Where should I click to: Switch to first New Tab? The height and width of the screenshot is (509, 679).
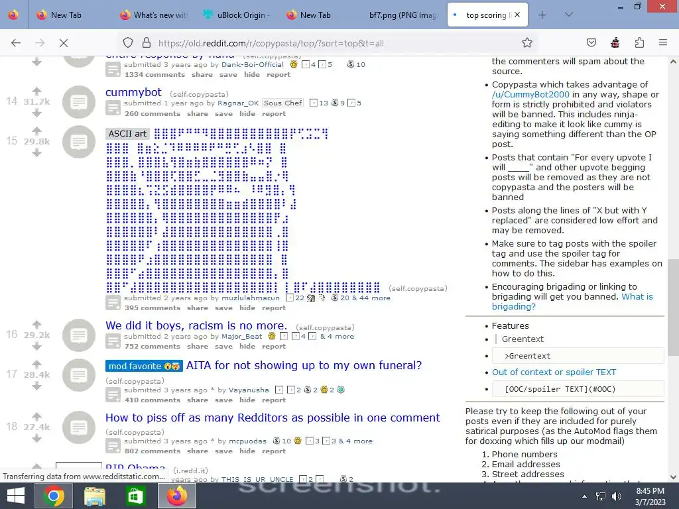(70, 15)
